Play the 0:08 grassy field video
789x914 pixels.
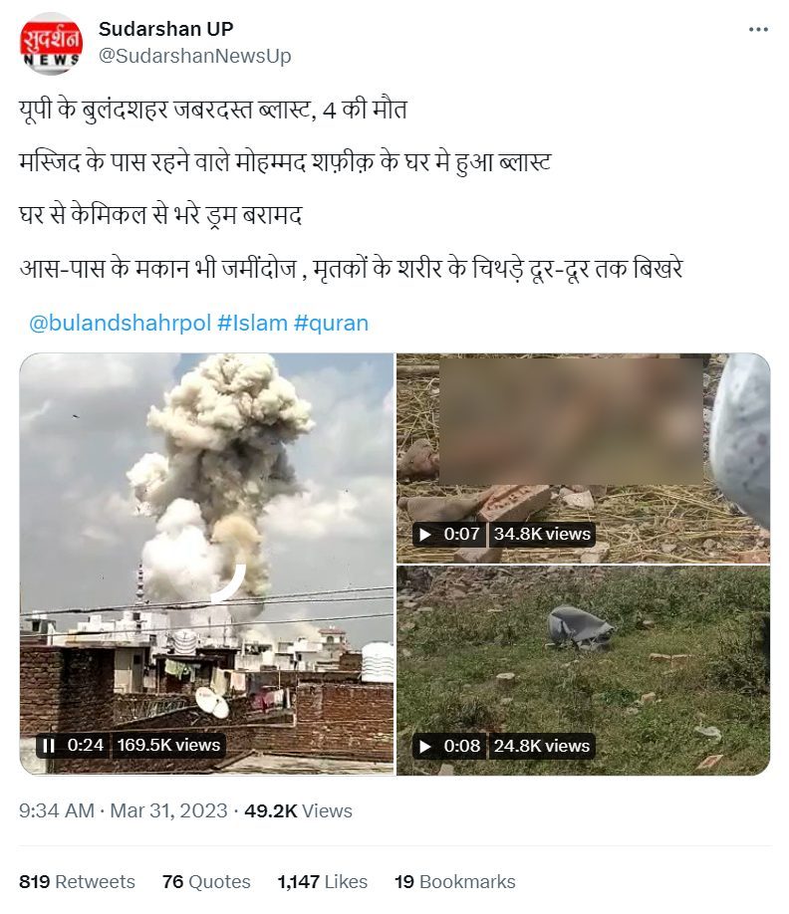click(x=425, y=746)
